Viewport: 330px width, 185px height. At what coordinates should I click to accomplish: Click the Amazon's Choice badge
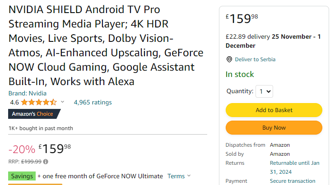pos(34,114)
